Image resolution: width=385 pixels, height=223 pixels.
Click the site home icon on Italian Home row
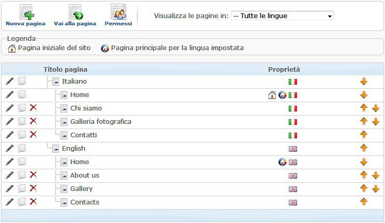click(272, 95)
